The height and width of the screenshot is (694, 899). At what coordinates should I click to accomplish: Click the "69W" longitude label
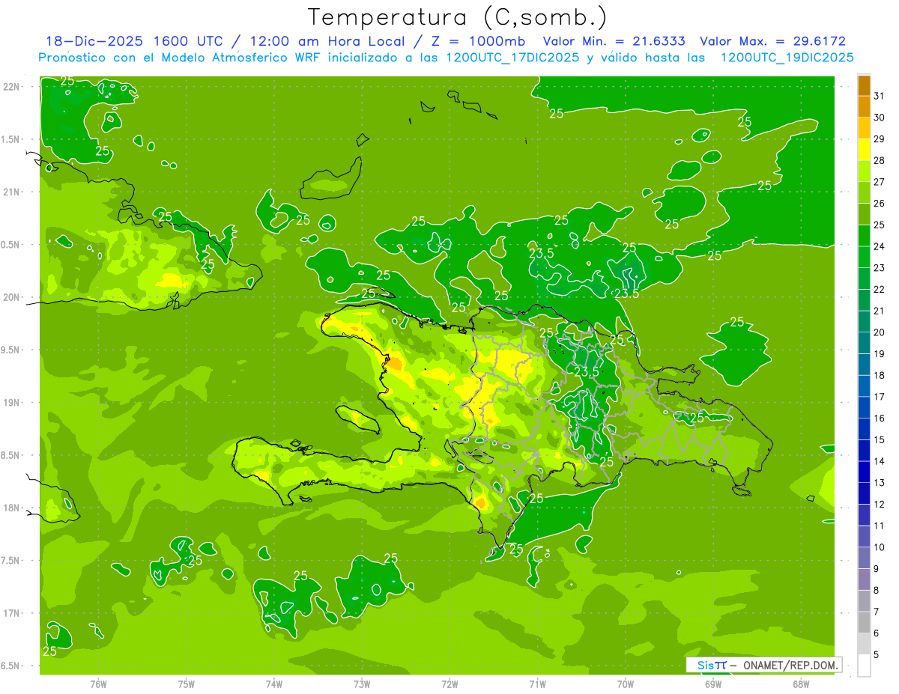click(x=713, y=684)
